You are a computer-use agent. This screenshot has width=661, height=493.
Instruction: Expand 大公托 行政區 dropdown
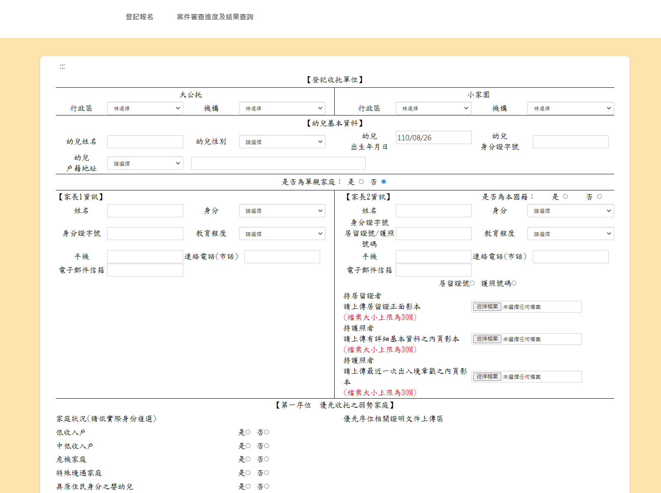click(x=145, y=108)
